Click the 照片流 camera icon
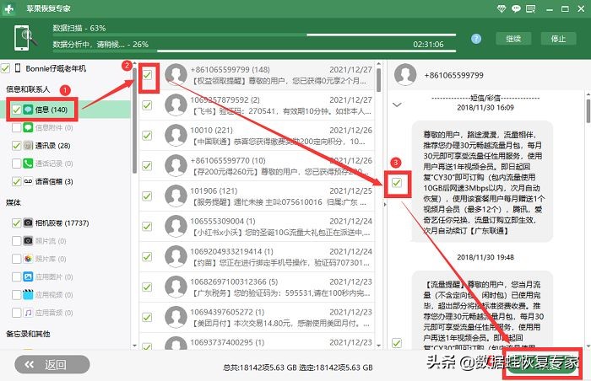The image size is (591, 381). click(28, 240)
